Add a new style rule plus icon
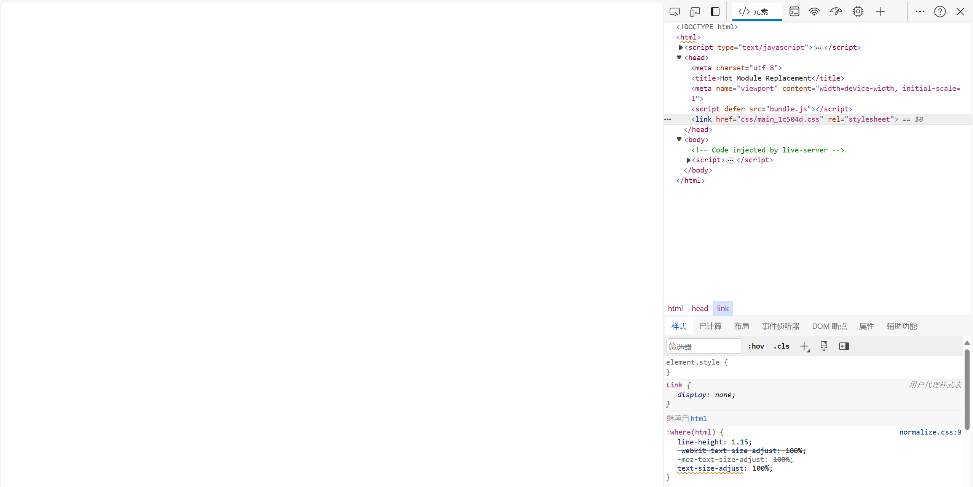Screen dimensions: 973x487 point(804,346)
